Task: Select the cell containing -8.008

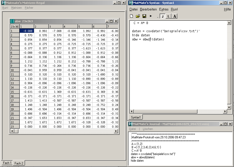Action: tap(27, 31)
